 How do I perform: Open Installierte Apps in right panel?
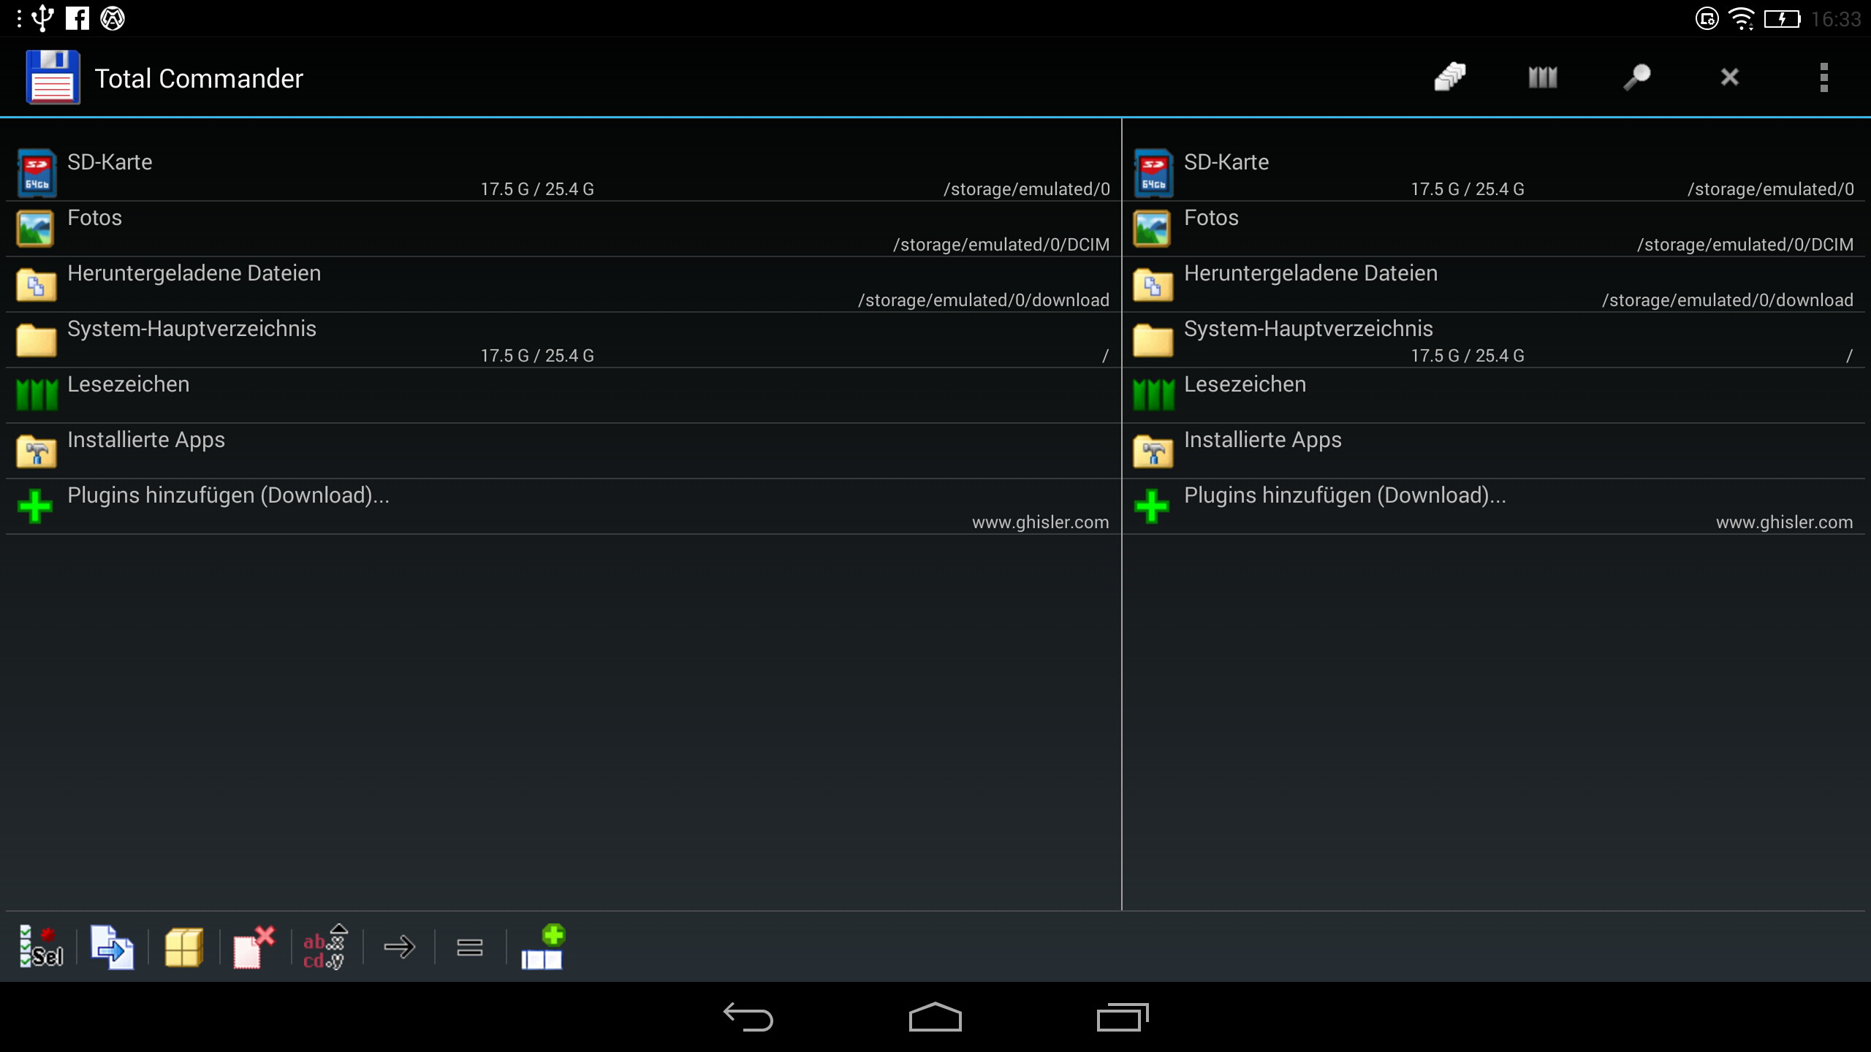1494,451
